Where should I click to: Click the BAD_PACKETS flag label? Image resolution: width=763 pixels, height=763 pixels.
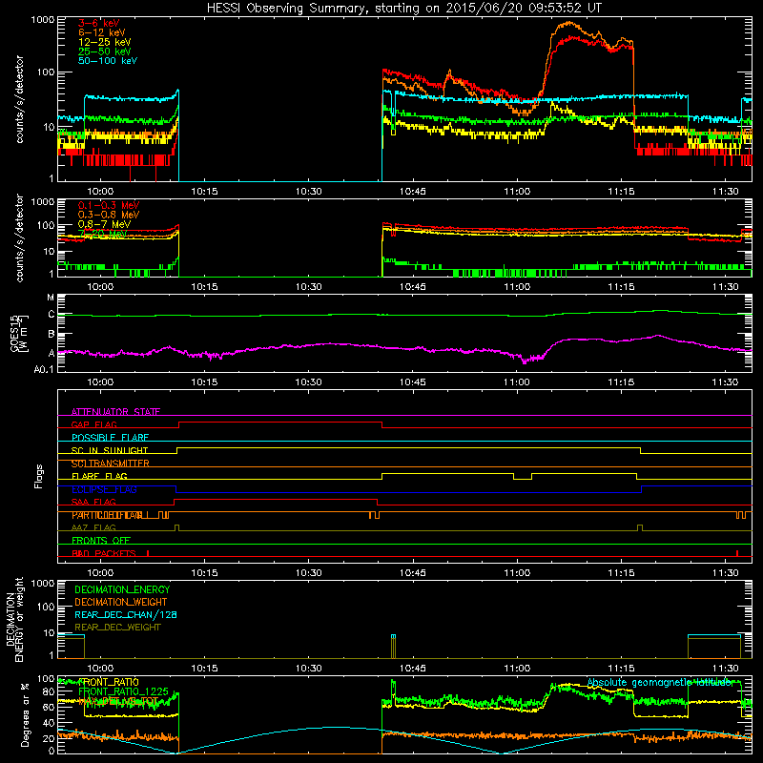pos(104,553)
